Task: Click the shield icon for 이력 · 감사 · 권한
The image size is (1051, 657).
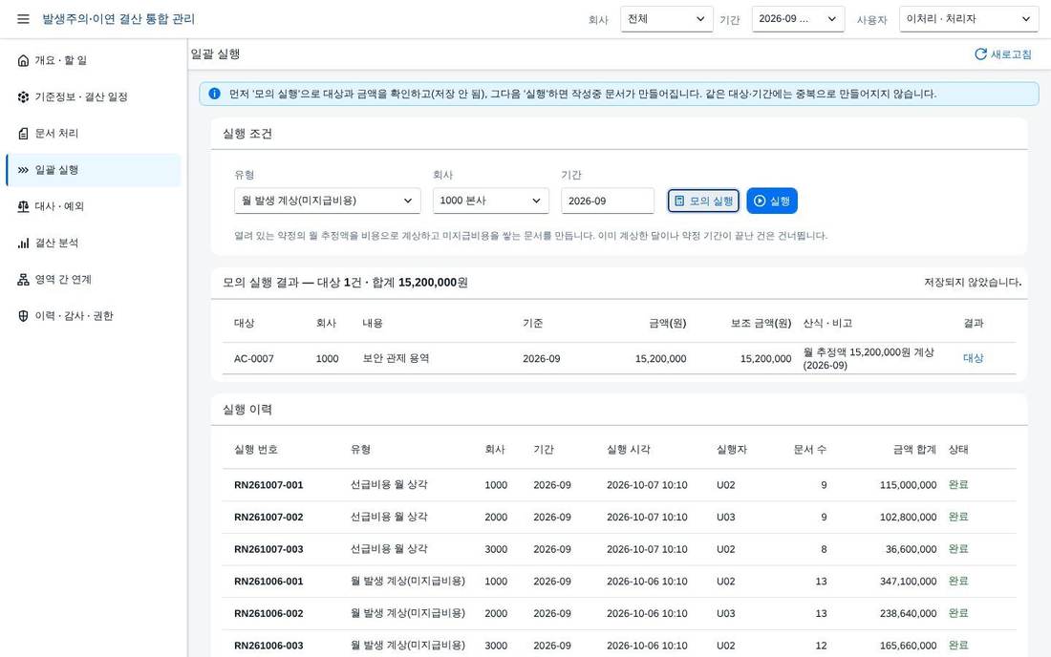Action: pyautogui.click(x=24, y=316)
